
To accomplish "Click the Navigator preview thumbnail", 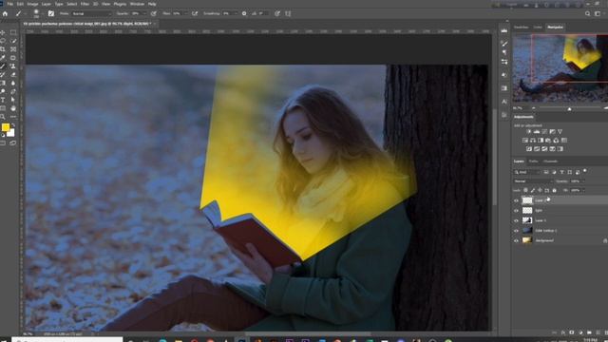I will pos(560,68).
